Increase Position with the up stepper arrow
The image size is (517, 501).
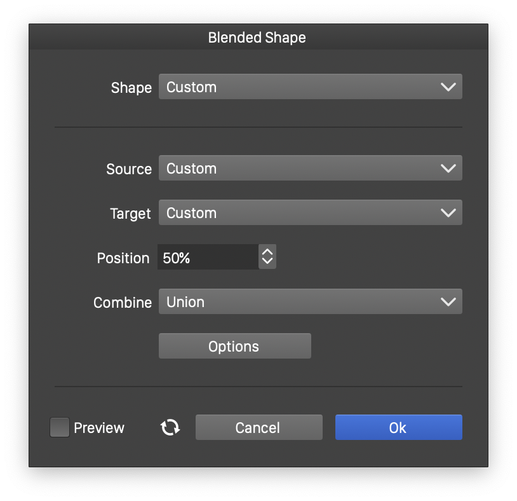[267, 252]
